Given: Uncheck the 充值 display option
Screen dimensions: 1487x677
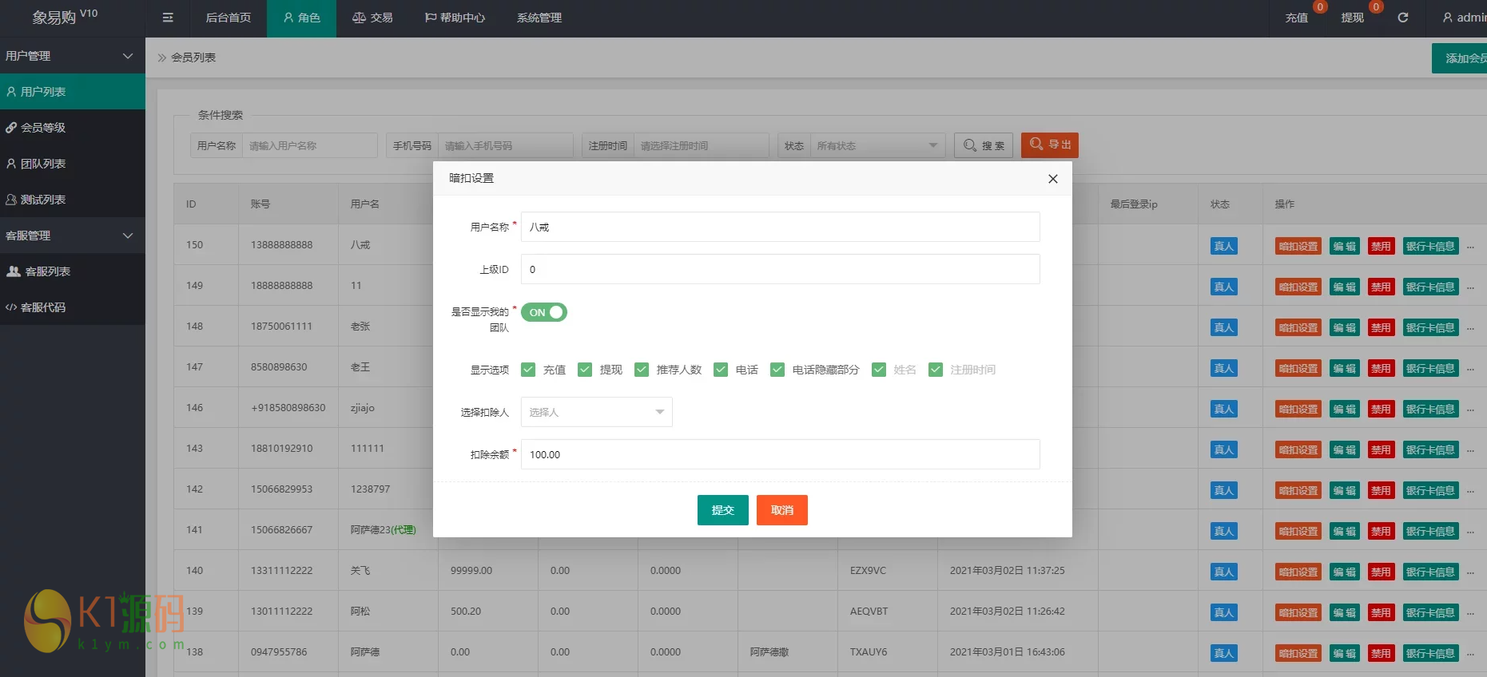Looking at the screenshot, I should pos(528,370).
